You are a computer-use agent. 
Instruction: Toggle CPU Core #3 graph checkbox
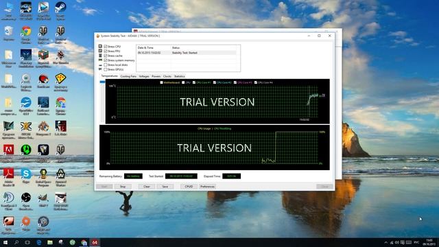(x=235, y=82)
